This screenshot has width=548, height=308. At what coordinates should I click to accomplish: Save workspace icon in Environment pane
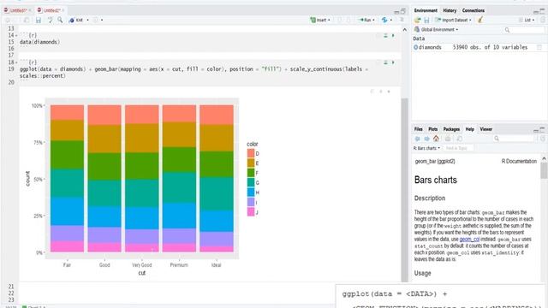point(426,21)
